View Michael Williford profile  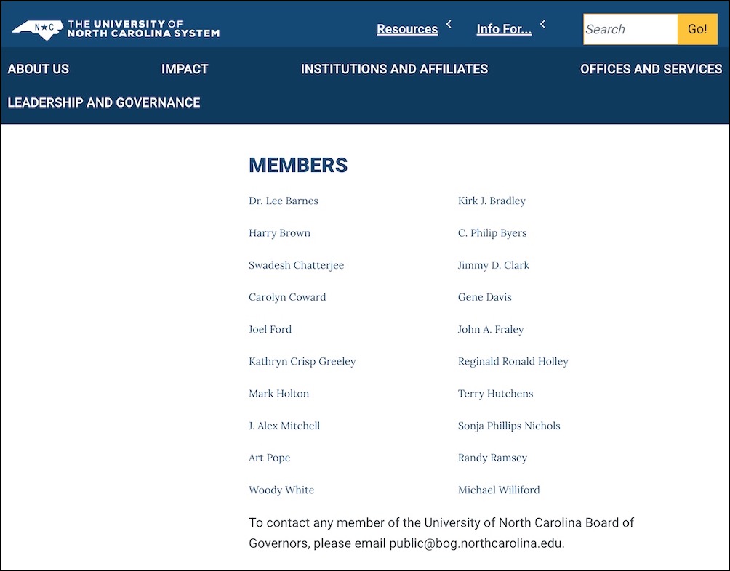499,490
